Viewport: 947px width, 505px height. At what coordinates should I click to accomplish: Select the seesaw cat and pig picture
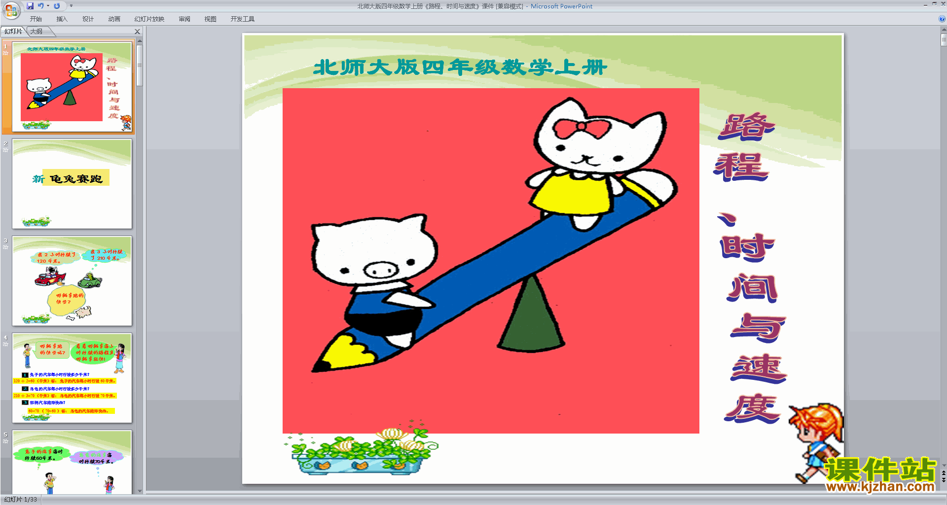point(491,261)
